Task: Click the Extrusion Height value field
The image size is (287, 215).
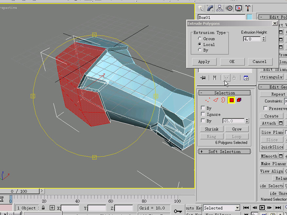Action: pos(252,39)
